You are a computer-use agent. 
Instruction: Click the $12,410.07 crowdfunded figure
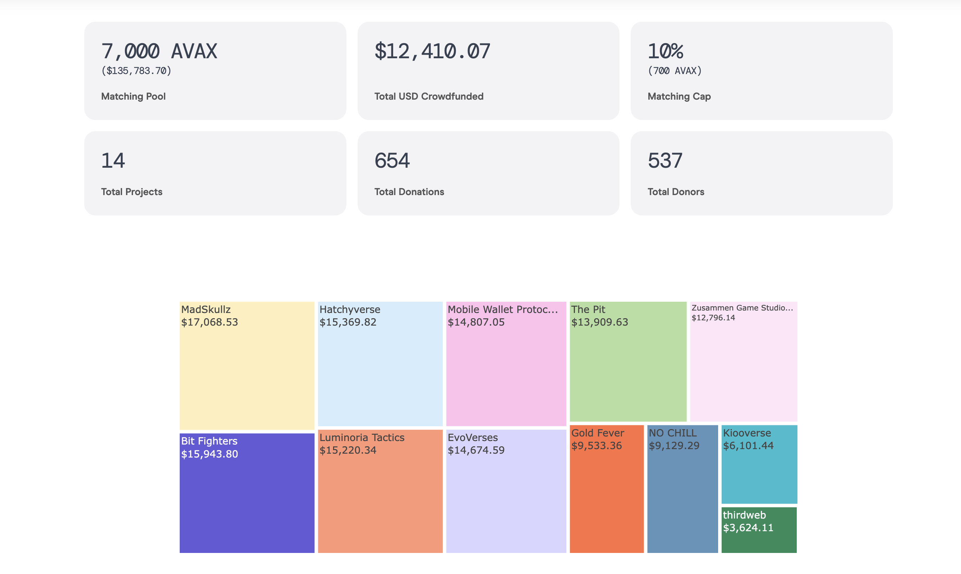click(x=432, y=51)
